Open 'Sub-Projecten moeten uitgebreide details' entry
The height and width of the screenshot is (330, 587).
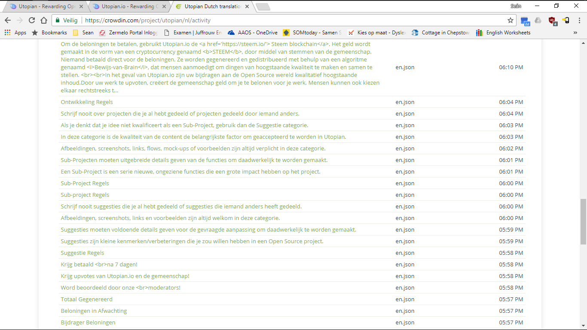click(194, 160)
